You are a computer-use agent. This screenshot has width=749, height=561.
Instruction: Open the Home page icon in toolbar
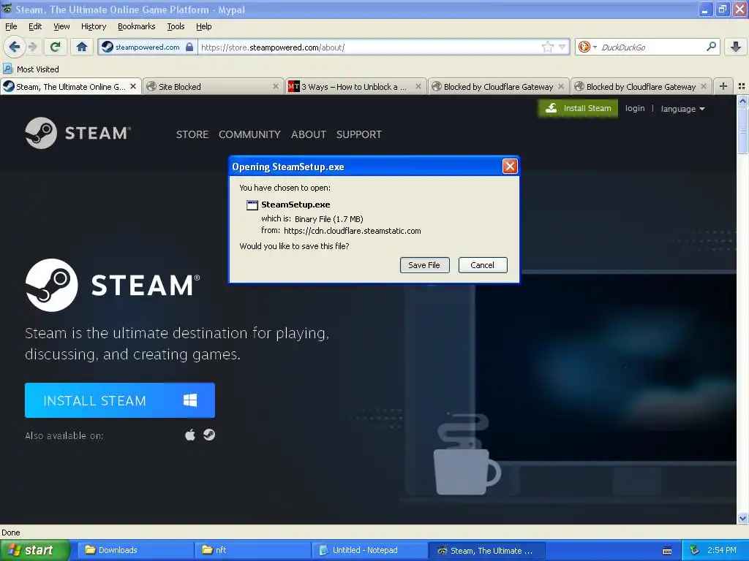[x=82, y=47]
